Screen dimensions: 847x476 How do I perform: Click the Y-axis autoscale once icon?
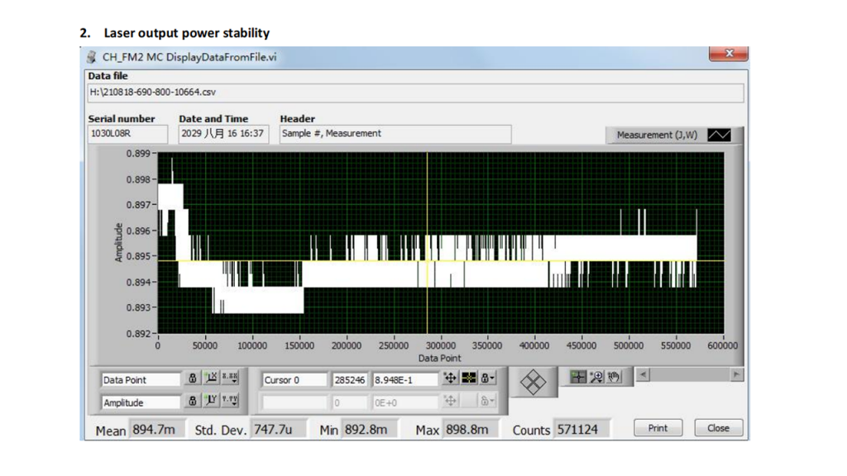211,401
